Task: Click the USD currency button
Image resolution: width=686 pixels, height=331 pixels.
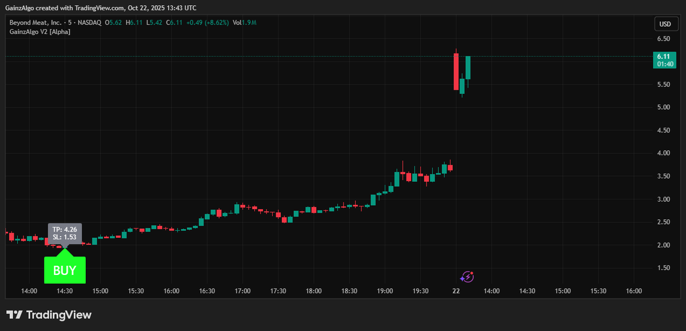Action: (665, 24)
